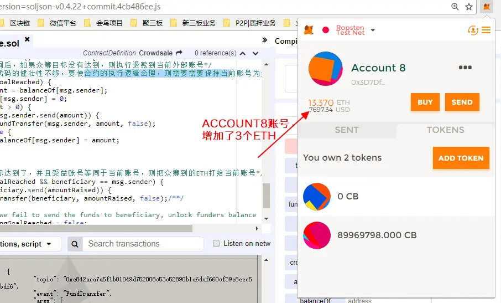501x303 pixels.
Task: Click the editor scroll up arrow
Action: point(266,64)
